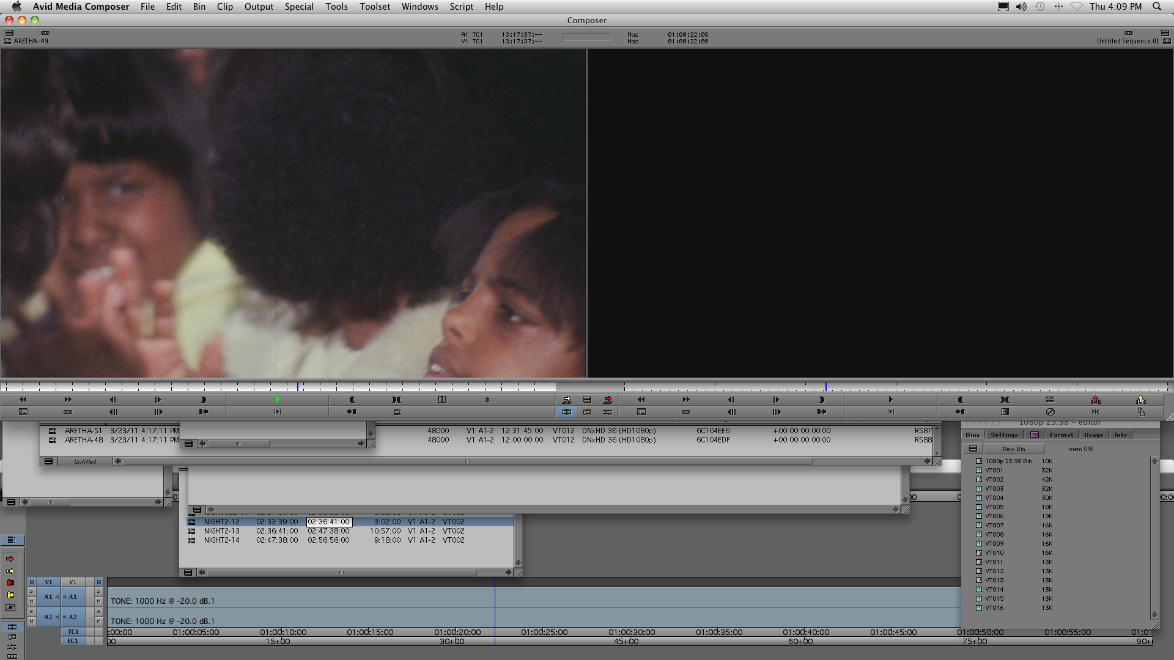The height and width of the screenshot is (660, 1174).
Task: Toggle the Mute button on record track A2
Action: pyautogui.click(x=98, y=621)
